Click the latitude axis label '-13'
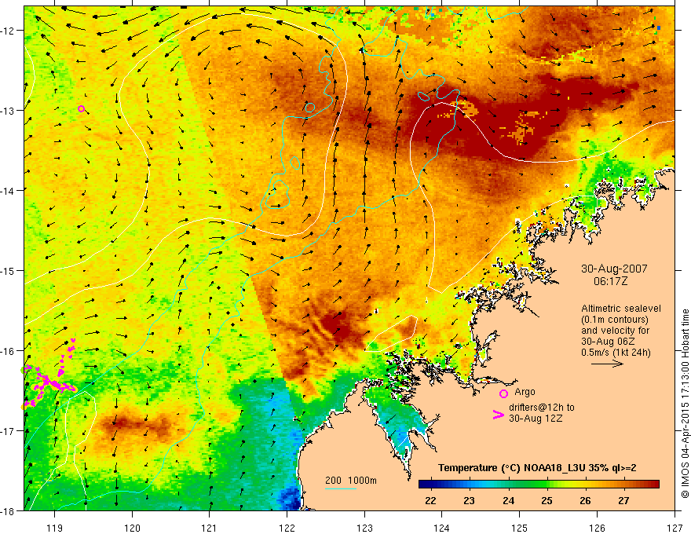691x534 pixels. (8, 111)
